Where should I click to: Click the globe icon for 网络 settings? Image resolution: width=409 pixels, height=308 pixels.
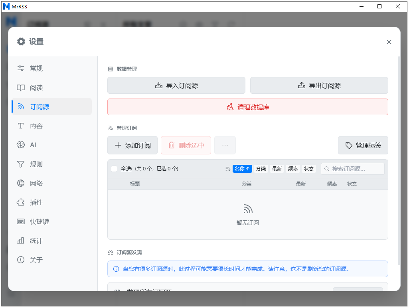tap(21, 183)
